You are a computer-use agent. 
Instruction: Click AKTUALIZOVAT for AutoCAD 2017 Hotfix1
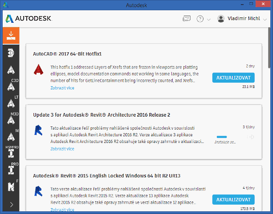233,78
